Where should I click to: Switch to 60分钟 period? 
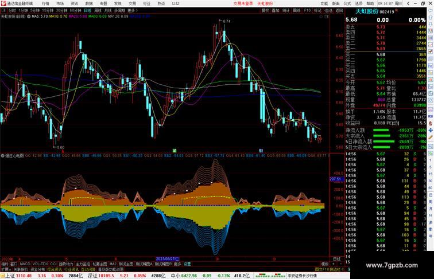click(x=75, y=10)
